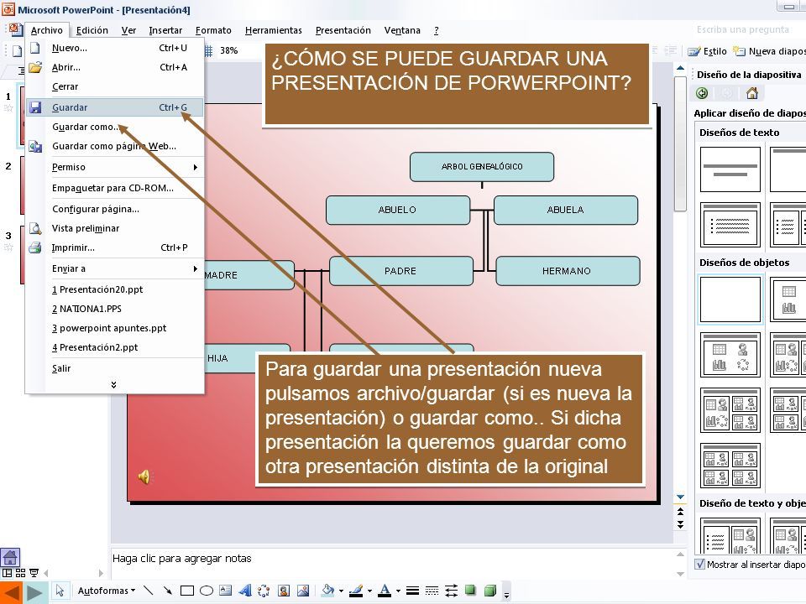Screen dimensions: 806x604
Task: Open the dash style options
Action: (432, 591)
